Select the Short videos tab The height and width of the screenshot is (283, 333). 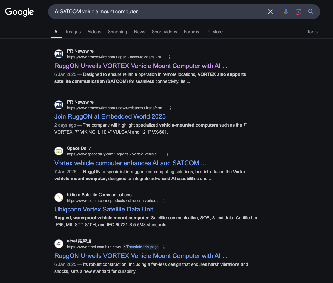pyautogui.click(x=164, y=32)
